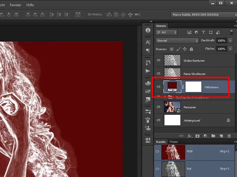Open the Actions panel play icon
This screenshot has width=237, height=177.
click(x=148, y=71)
